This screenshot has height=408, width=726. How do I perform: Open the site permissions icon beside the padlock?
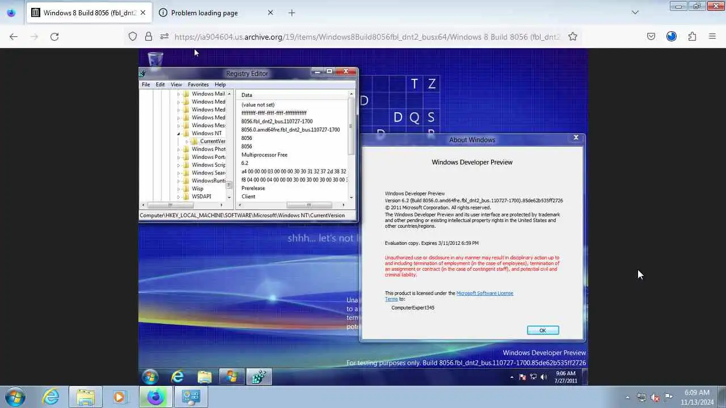click(164, 36)
